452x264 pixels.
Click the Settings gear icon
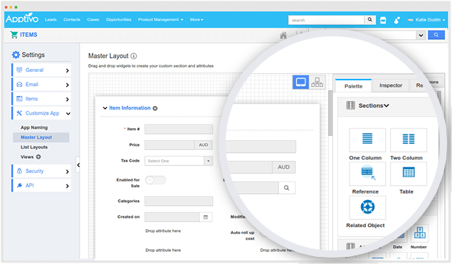pyautogui.click(x=16, y=55)
